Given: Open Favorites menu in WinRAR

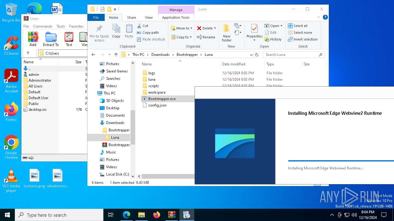Looking at the screenshot, I should [x=76, y=26].
